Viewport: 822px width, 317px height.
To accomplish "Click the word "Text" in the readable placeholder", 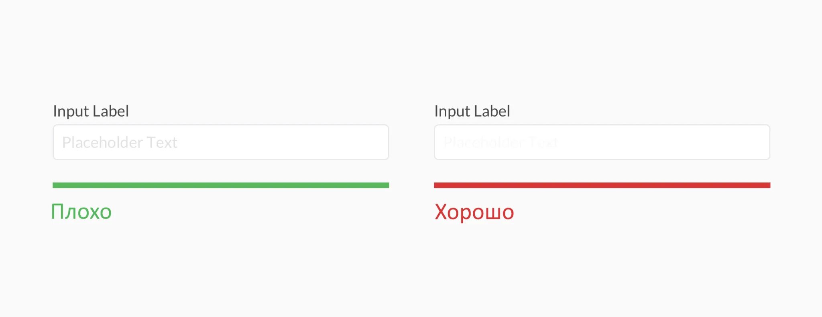I will coord(162,143).
